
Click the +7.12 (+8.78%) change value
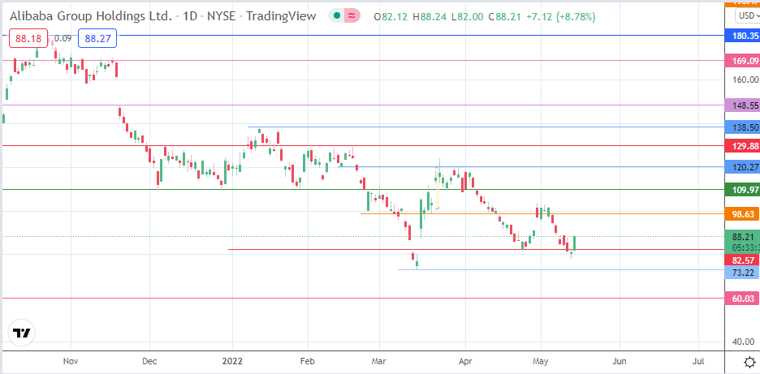(561, 17)
